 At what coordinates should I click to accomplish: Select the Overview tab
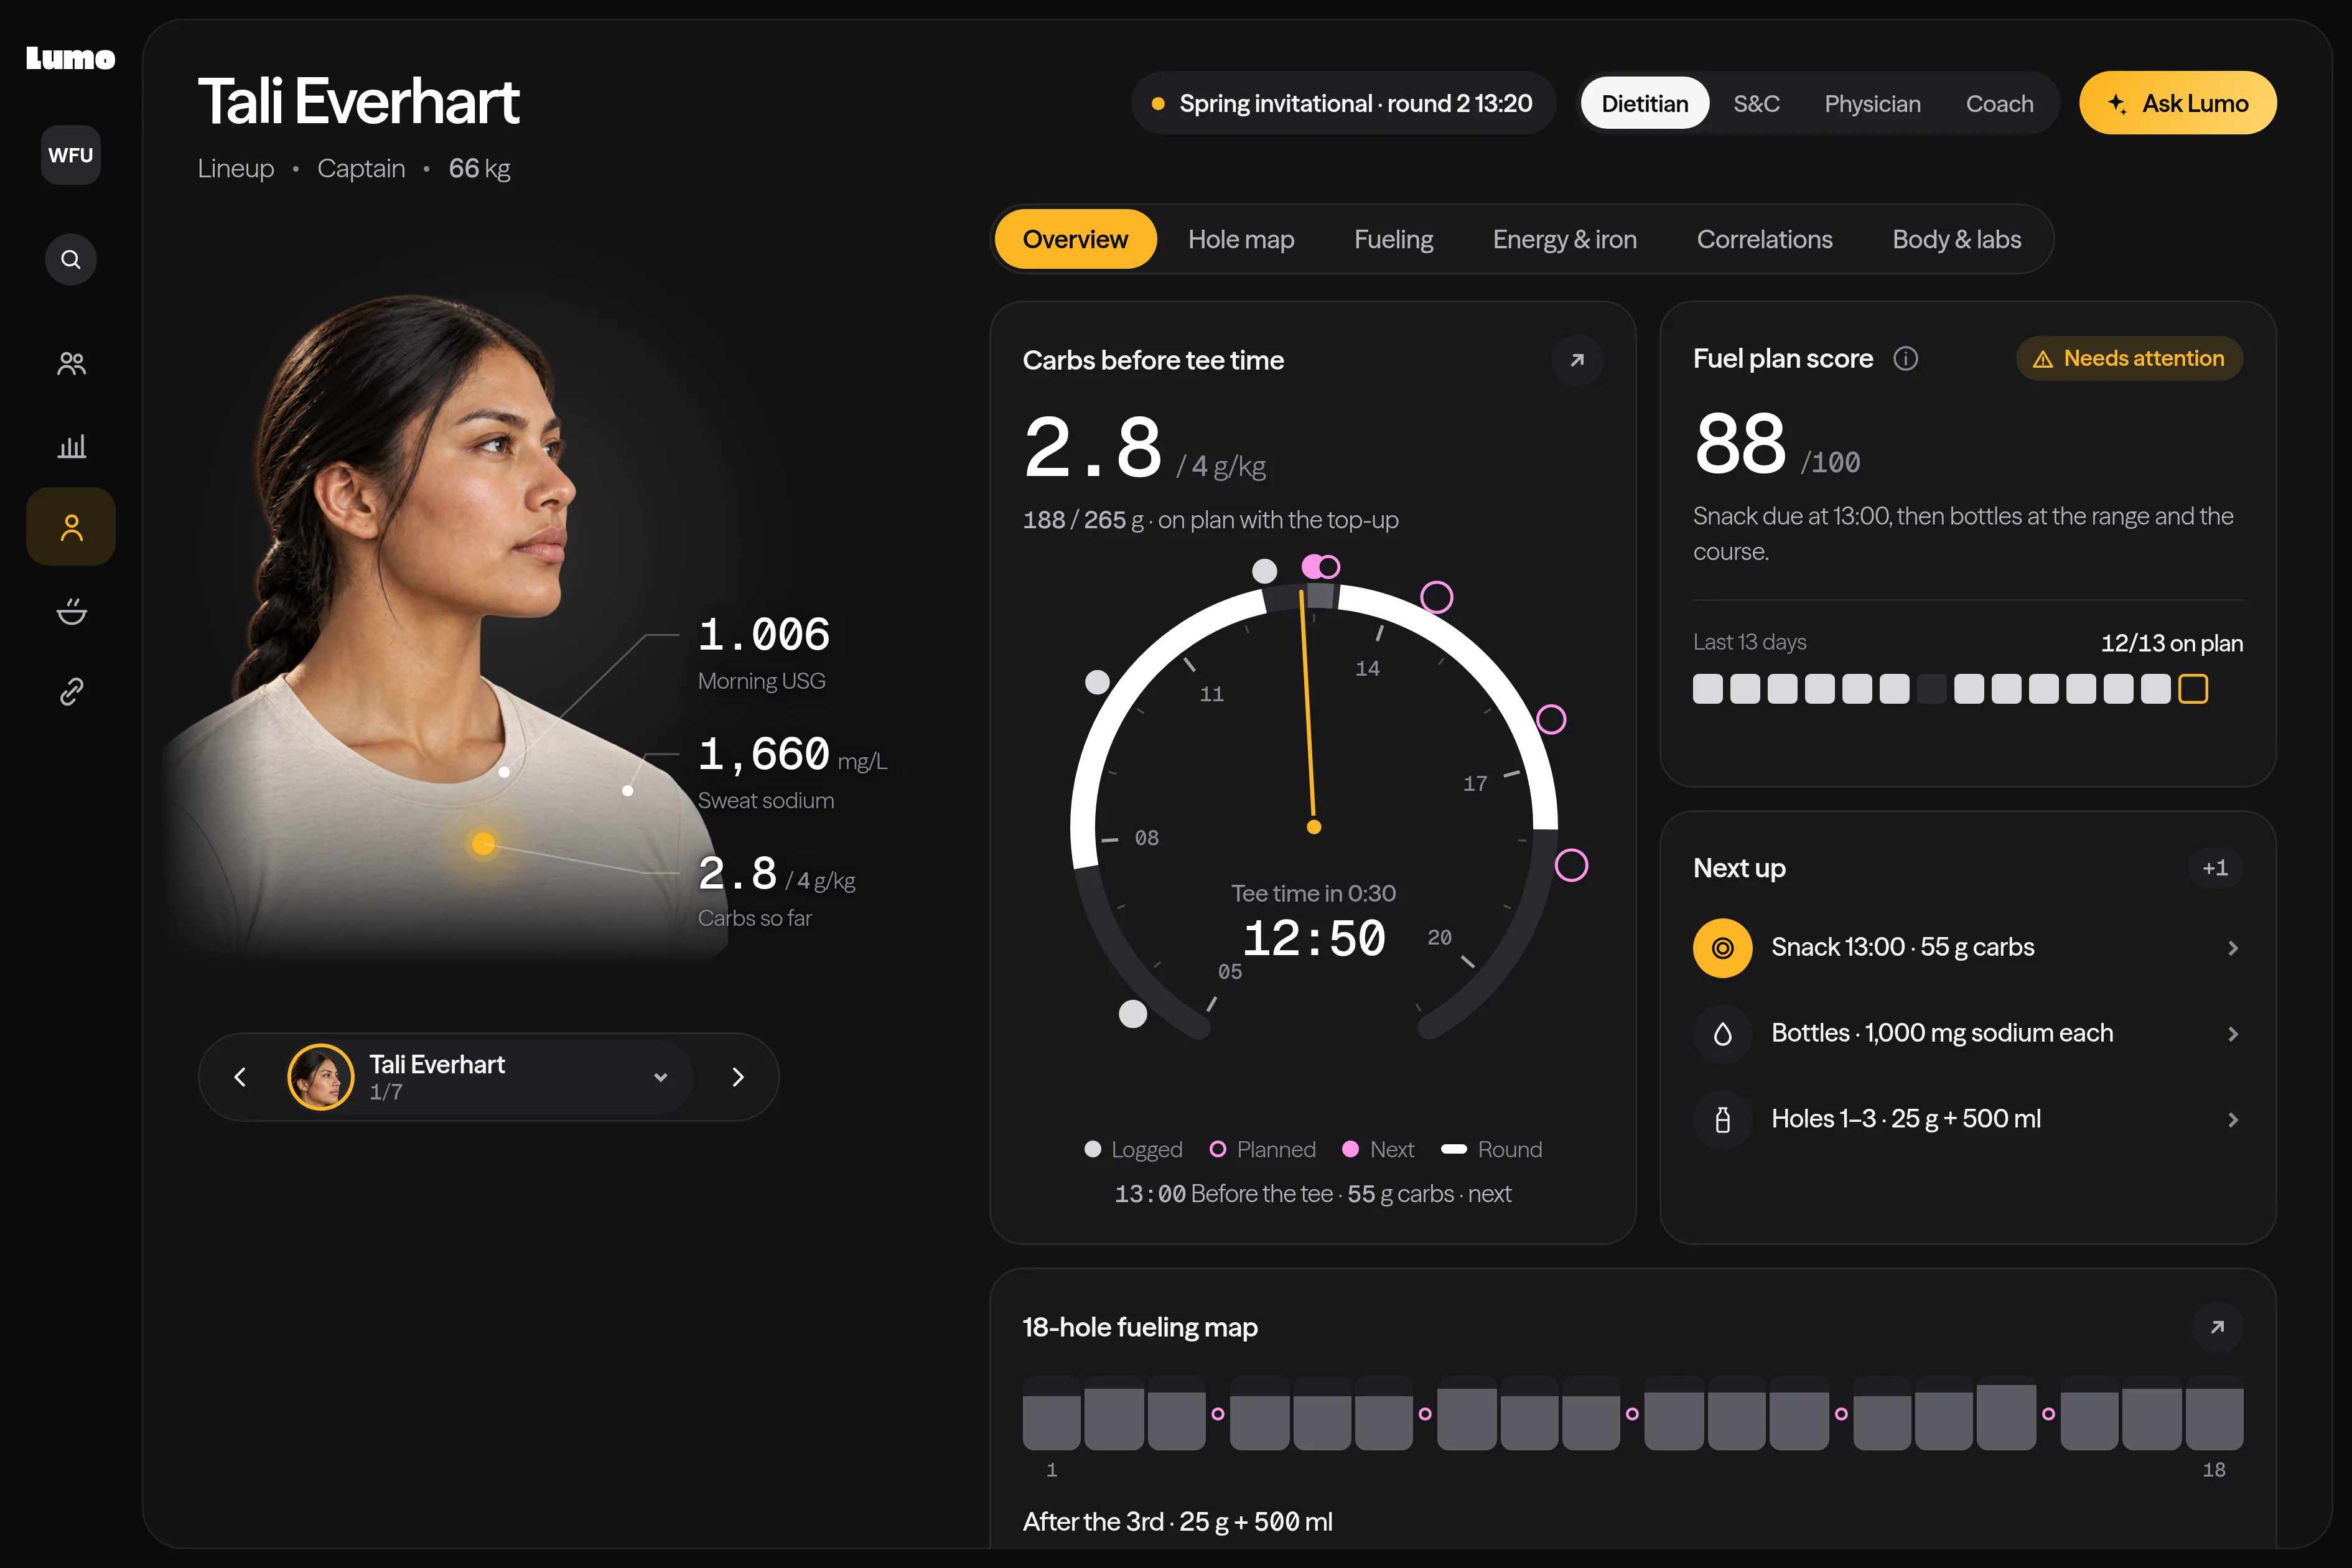[x=1075, y=239]
